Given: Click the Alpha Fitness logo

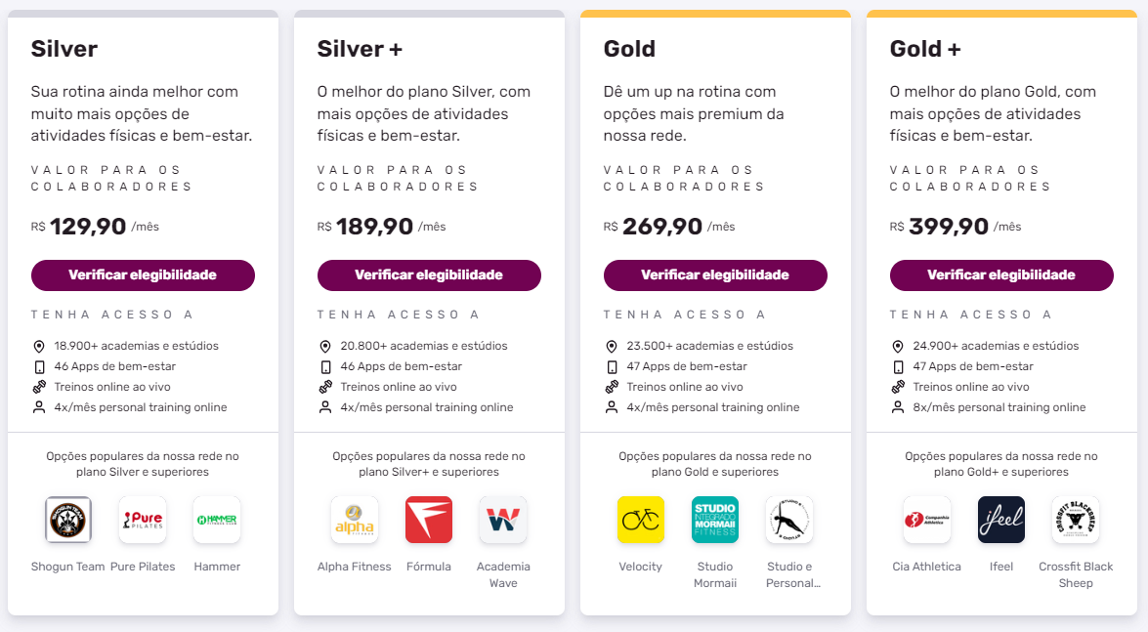Looking at the screenshot, I should coord(355,520).
